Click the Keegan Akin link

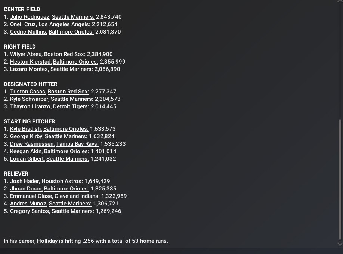[26, 151]
